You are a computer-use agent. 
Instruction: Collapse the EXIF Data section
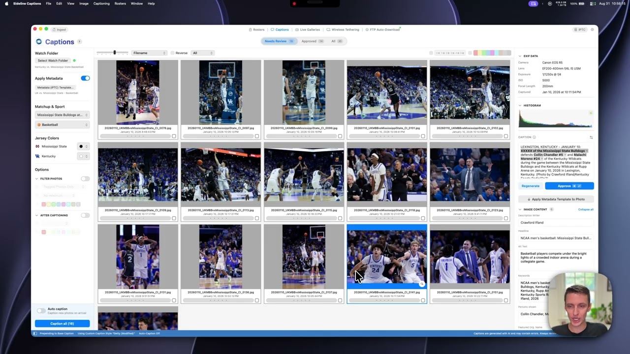tap(520, 56)
